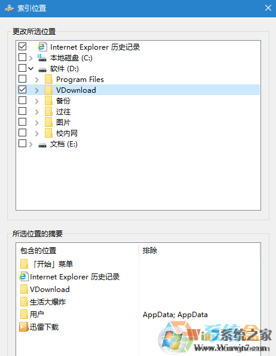Click the 迅雷下载 icon in the summary list
The height and width of the screenshot is (356, 276).
tap(23, 327)
